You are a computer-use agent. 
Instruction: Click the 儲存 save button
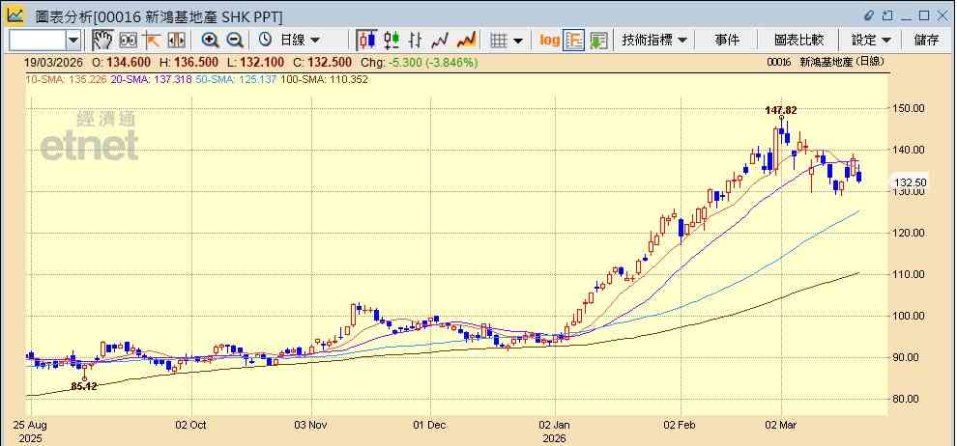click(x=926, y=41)
